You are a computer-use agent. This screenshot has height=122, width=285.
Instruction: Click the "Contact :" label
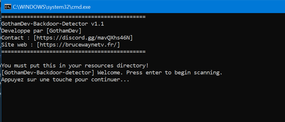[16, 37]
